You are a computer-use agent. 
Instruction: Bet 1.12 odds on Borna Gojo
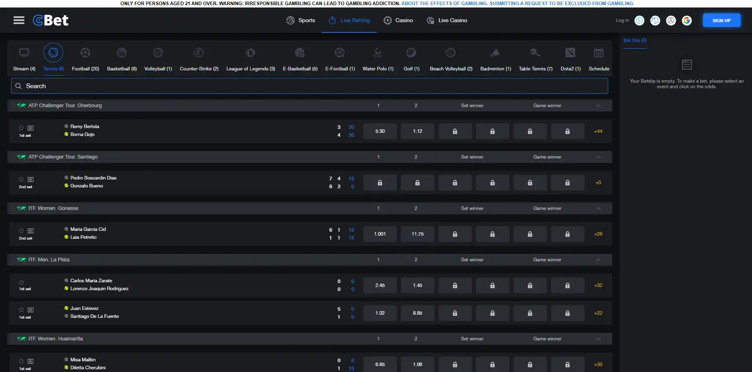point(417,131)
